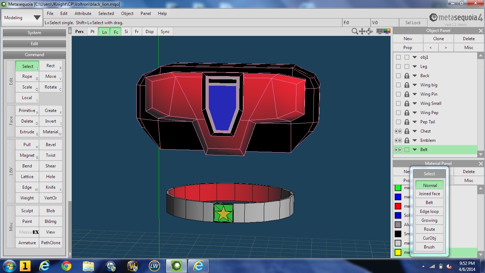Show the obj1 object visibility box
485x273 pixels.
(398, 57)
